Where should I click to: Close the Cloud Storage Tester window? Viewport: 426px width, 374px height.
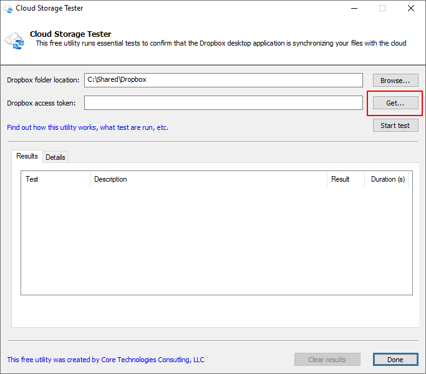pos(411,9)
